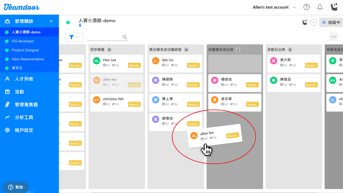Open 謝偉成 candidate card
The image size is (343, 193).
176,122
